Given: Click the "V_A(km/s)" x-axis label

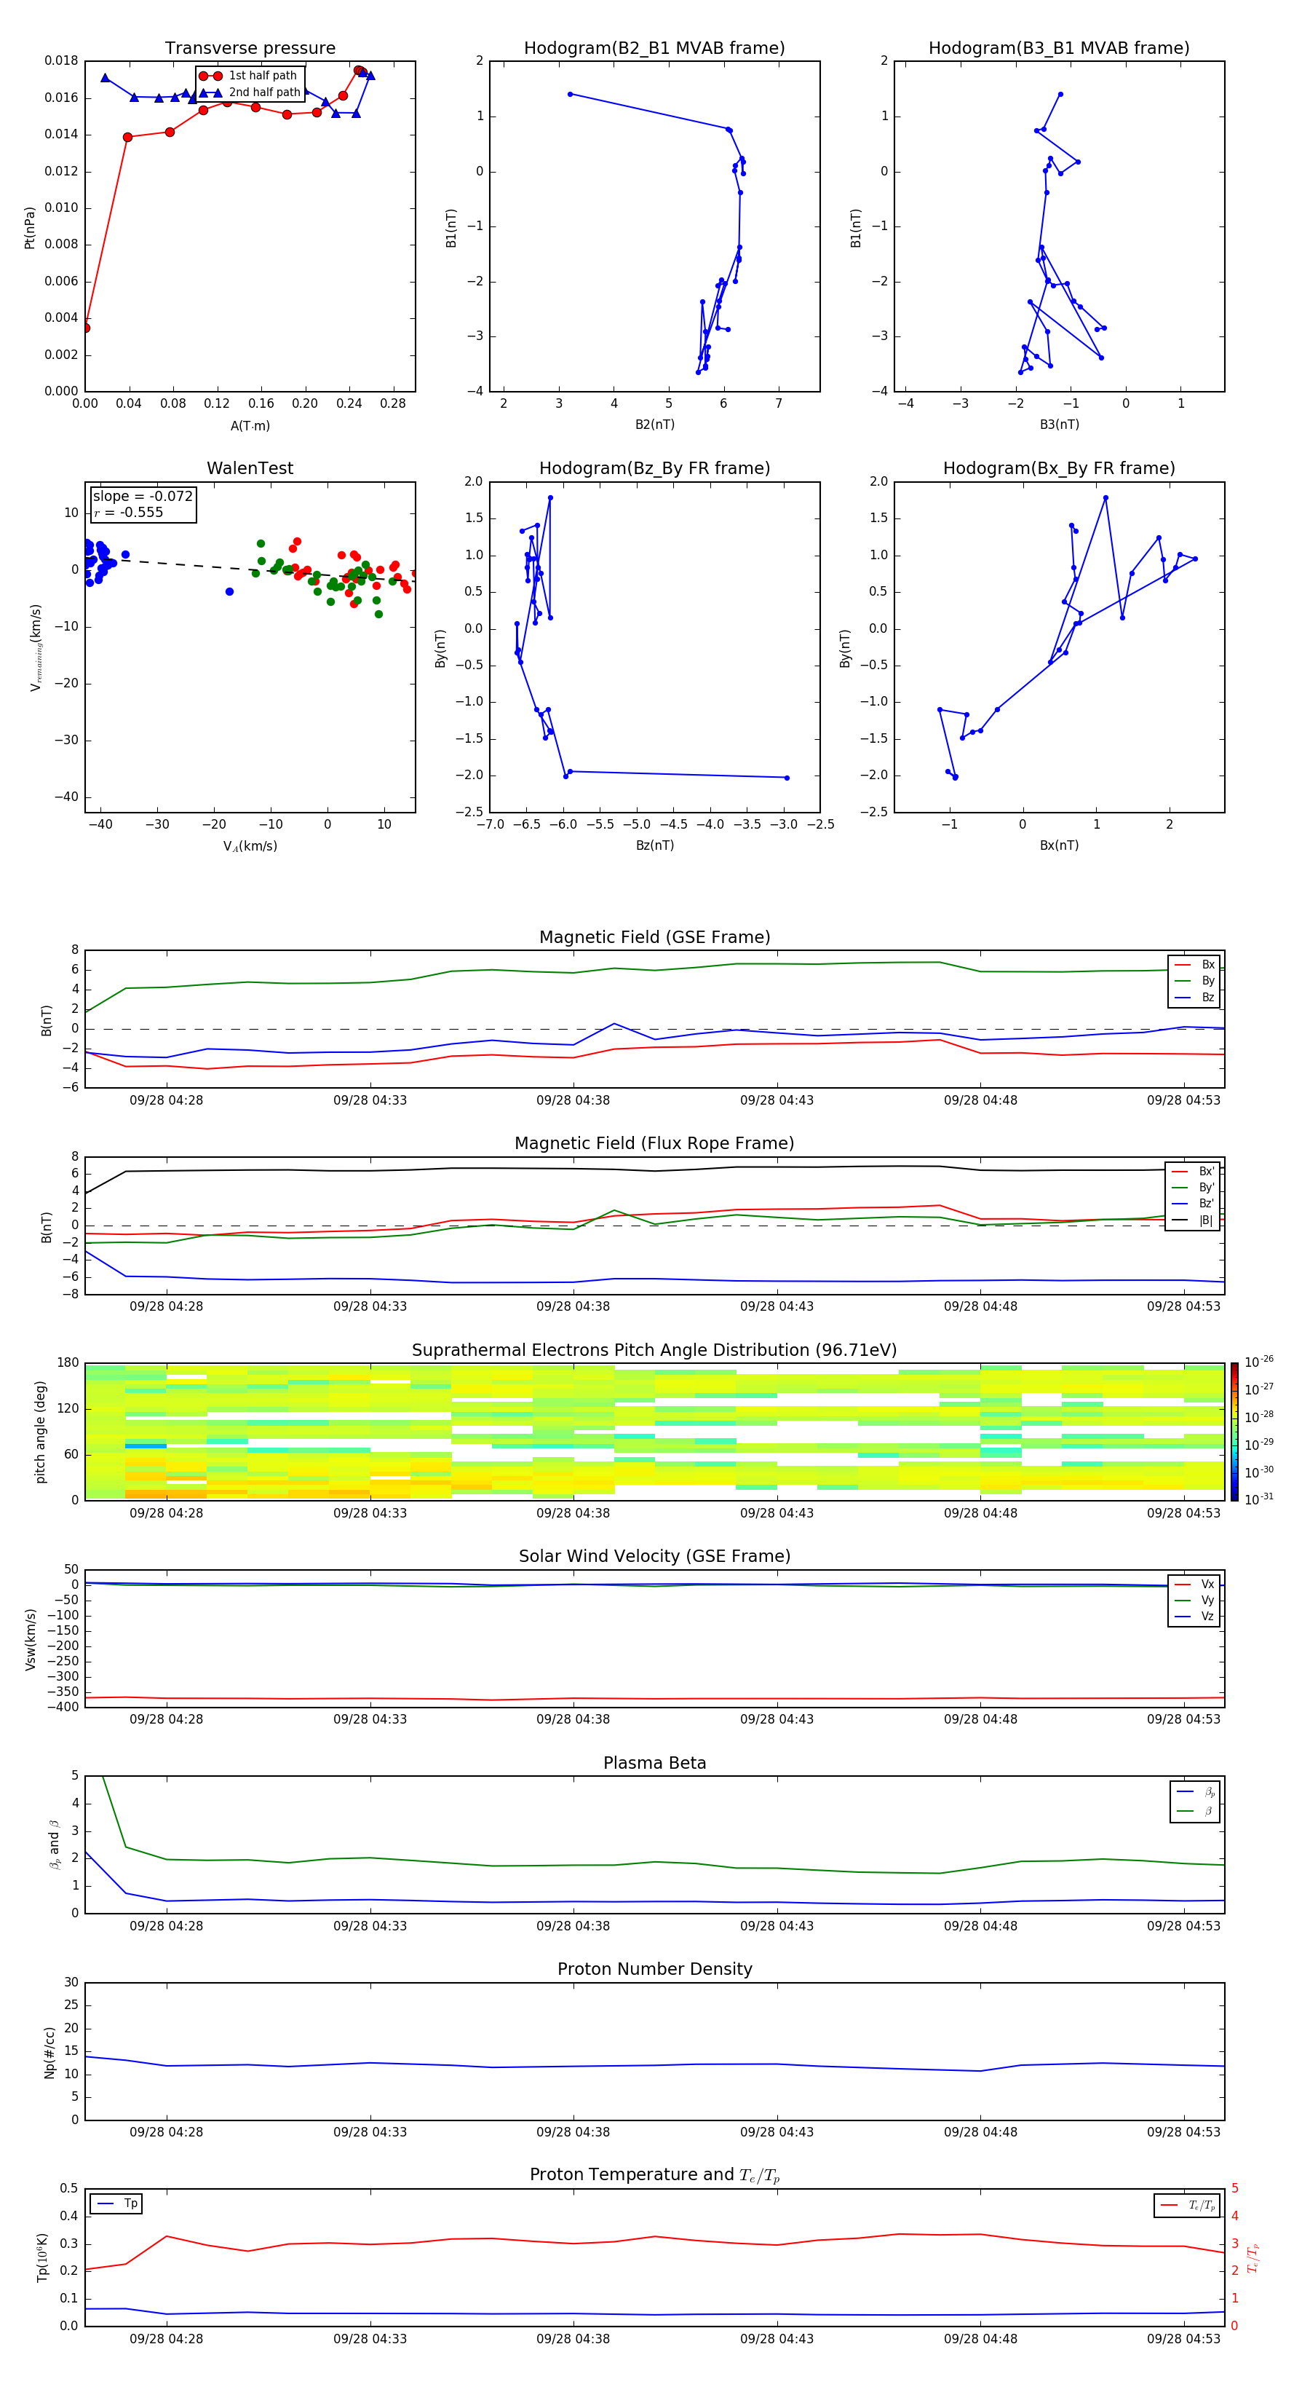Looking at the screenshot, I should tap(250, 846).
